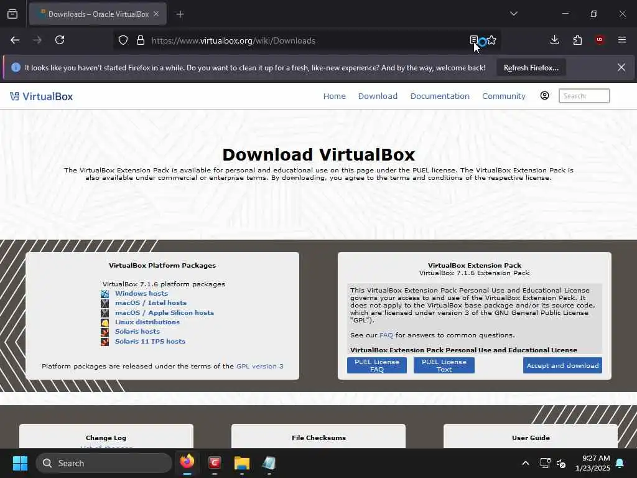Click Accept and download button
This screenshot has width=637, height=478.
(x=562, y=365)
